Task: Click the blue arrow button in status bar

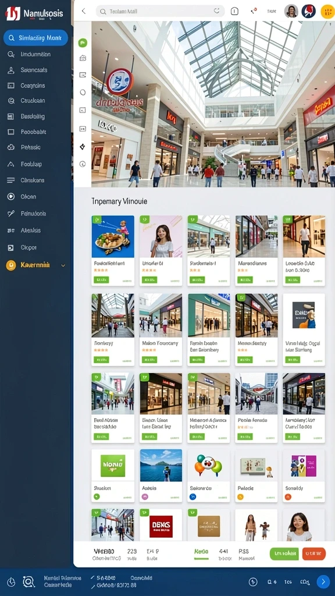Action: click(x=323, y=581)
